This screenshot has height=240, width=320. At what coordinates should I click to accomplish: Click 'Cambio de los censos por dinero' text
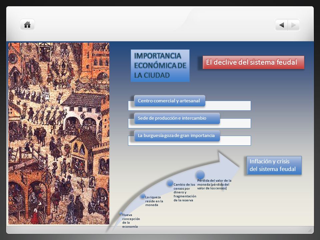pos(185,192)
